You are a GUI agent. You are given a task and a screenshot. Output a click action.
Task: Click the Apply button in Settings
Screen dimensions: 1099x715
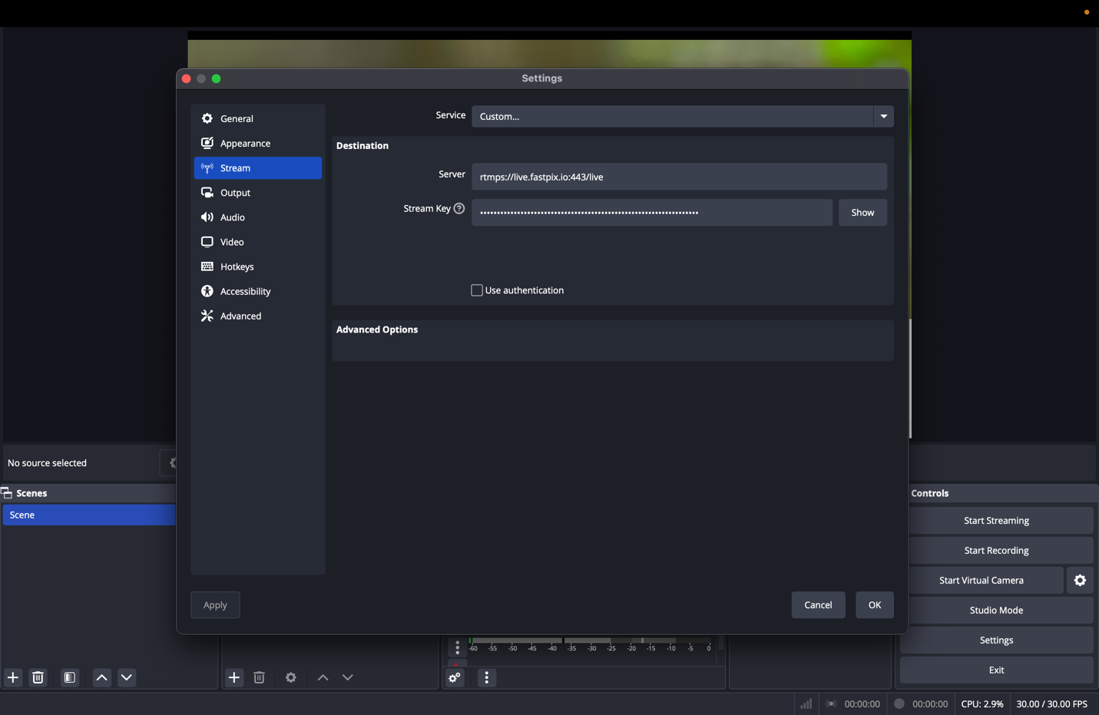(215, 604)
